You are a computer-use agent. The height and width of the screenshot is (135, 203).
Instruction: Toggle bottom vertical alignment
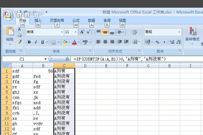112,32
